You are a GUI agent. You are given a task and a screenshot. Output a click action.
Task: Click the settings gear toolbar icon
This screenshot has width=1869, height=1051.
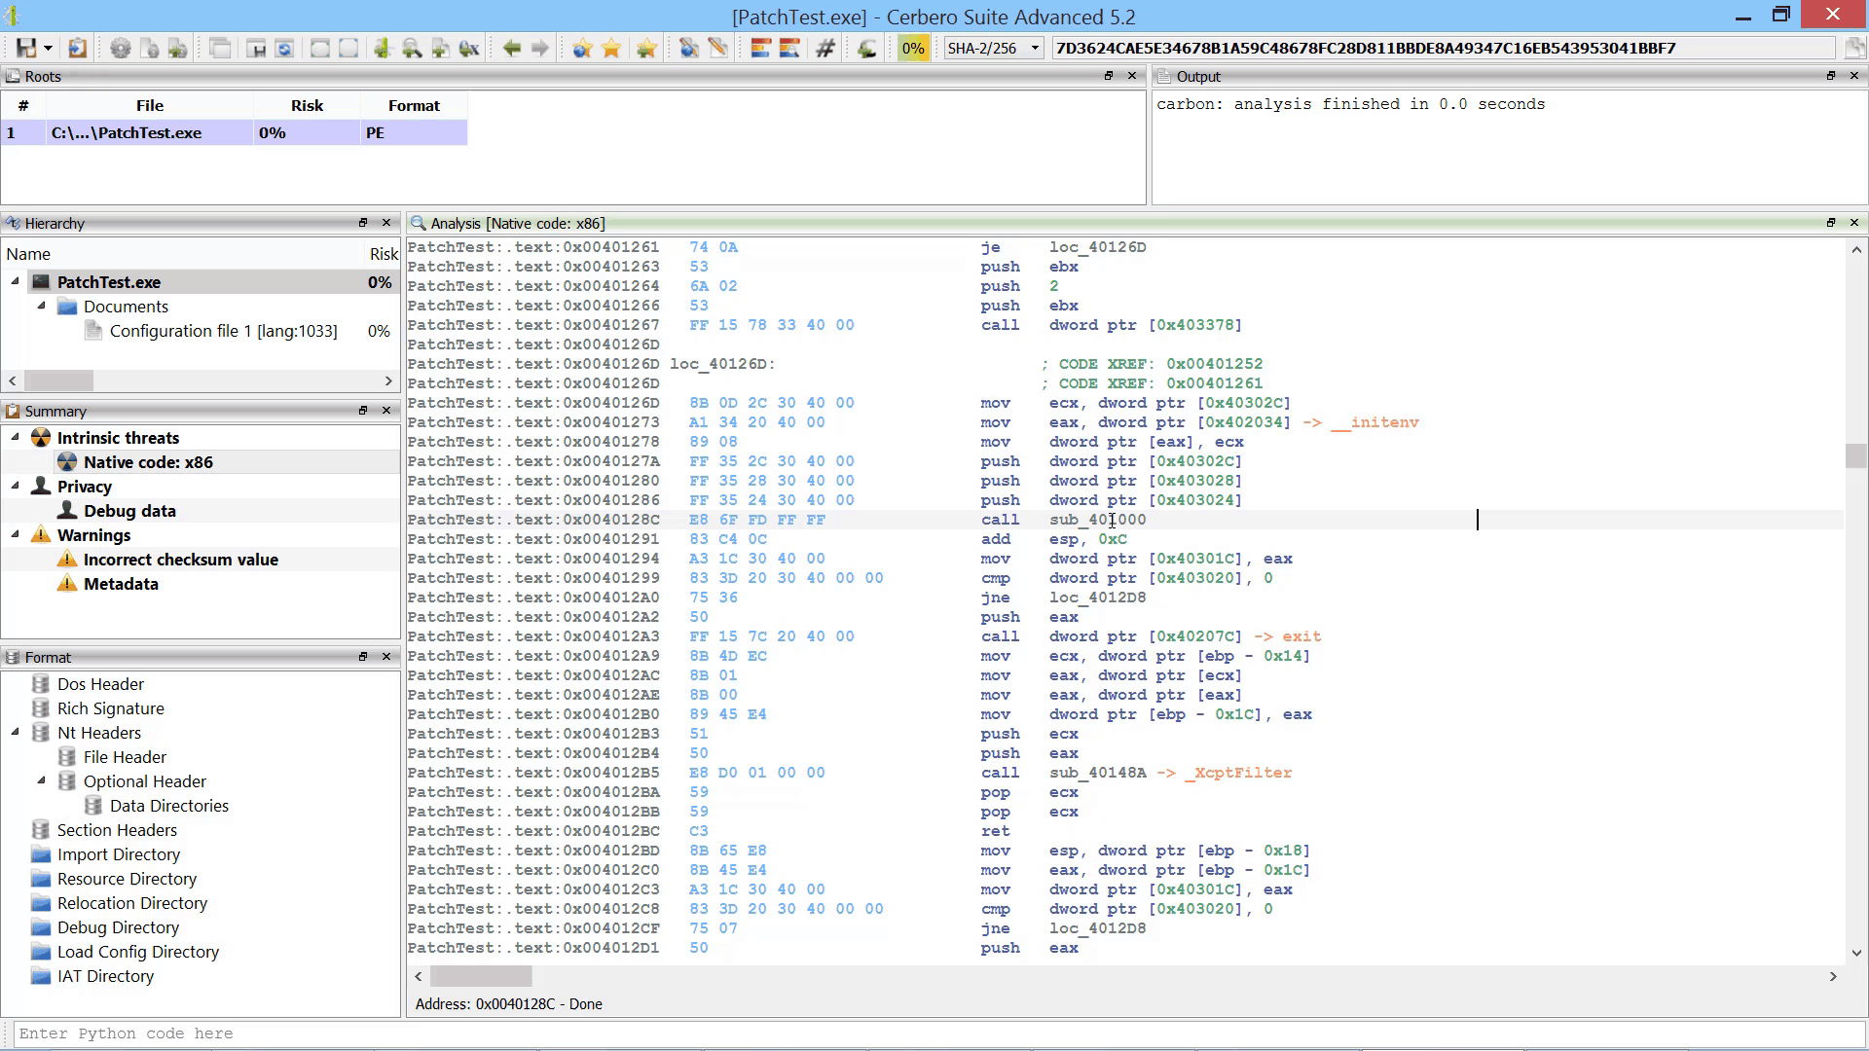click(x=120, y=48)
